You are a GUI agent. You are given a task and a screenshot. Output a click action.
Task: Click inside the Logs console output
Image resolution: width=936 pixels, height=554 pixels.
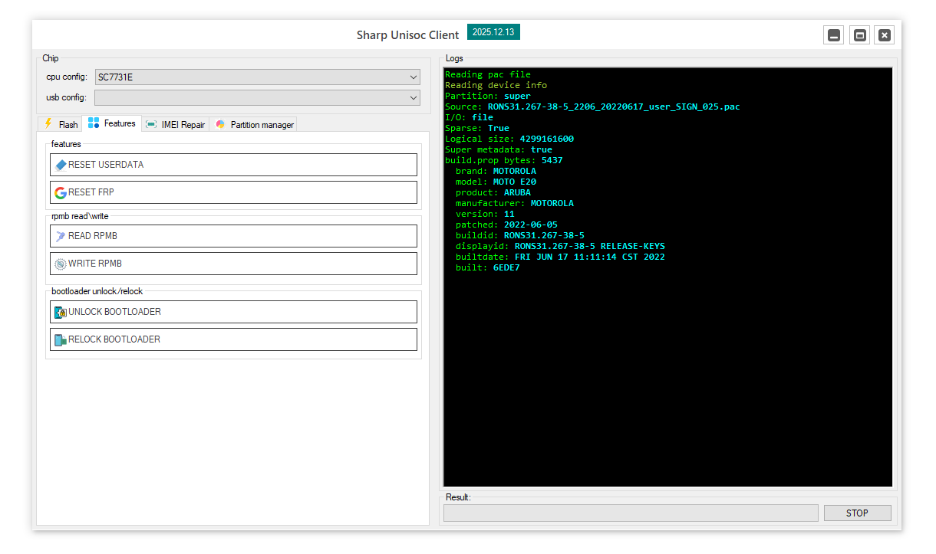667,345
